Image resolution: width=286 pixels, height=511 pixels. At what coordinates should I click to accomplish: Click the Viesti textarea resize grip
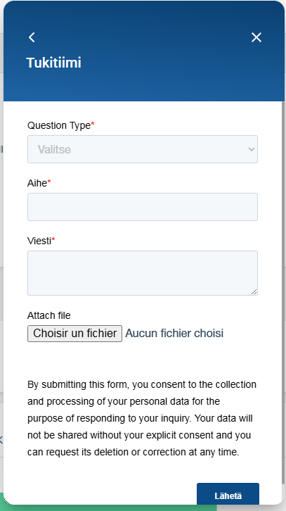[254, 291]
